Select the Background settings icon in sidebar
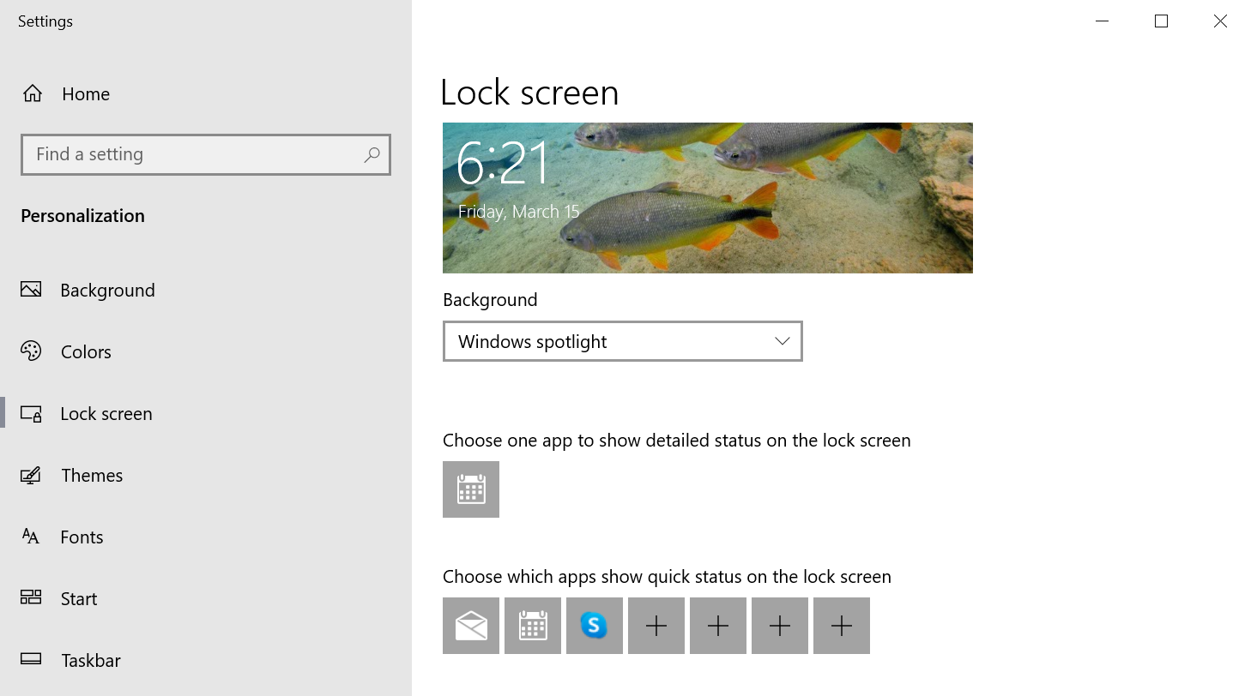 (31, 290)
